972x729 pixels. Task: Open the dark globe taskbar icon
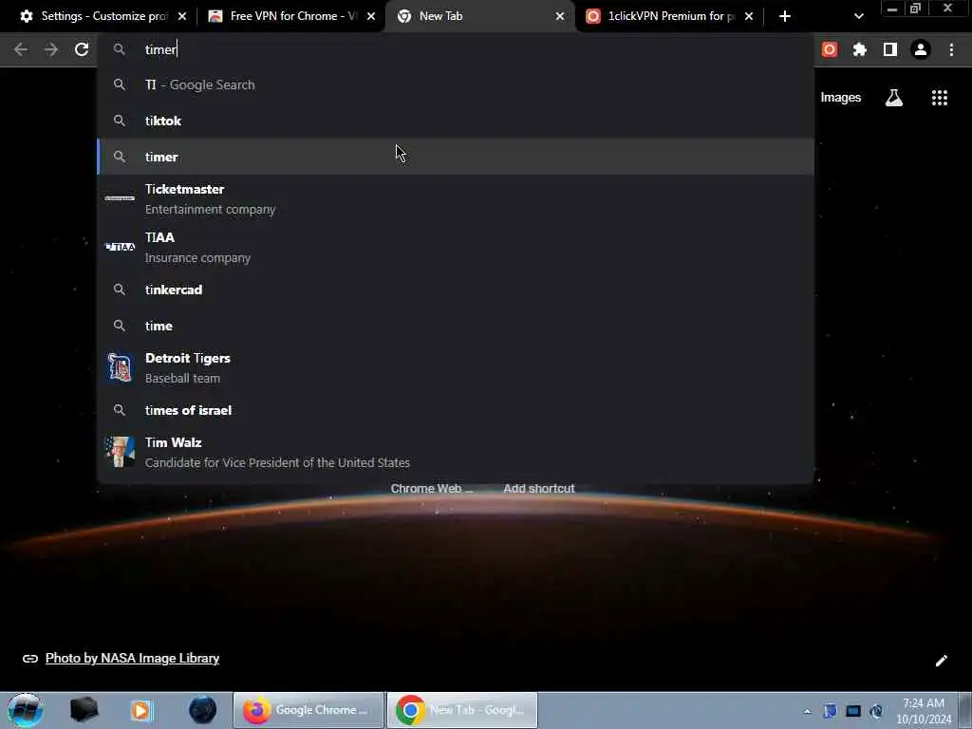coord(203,710)
